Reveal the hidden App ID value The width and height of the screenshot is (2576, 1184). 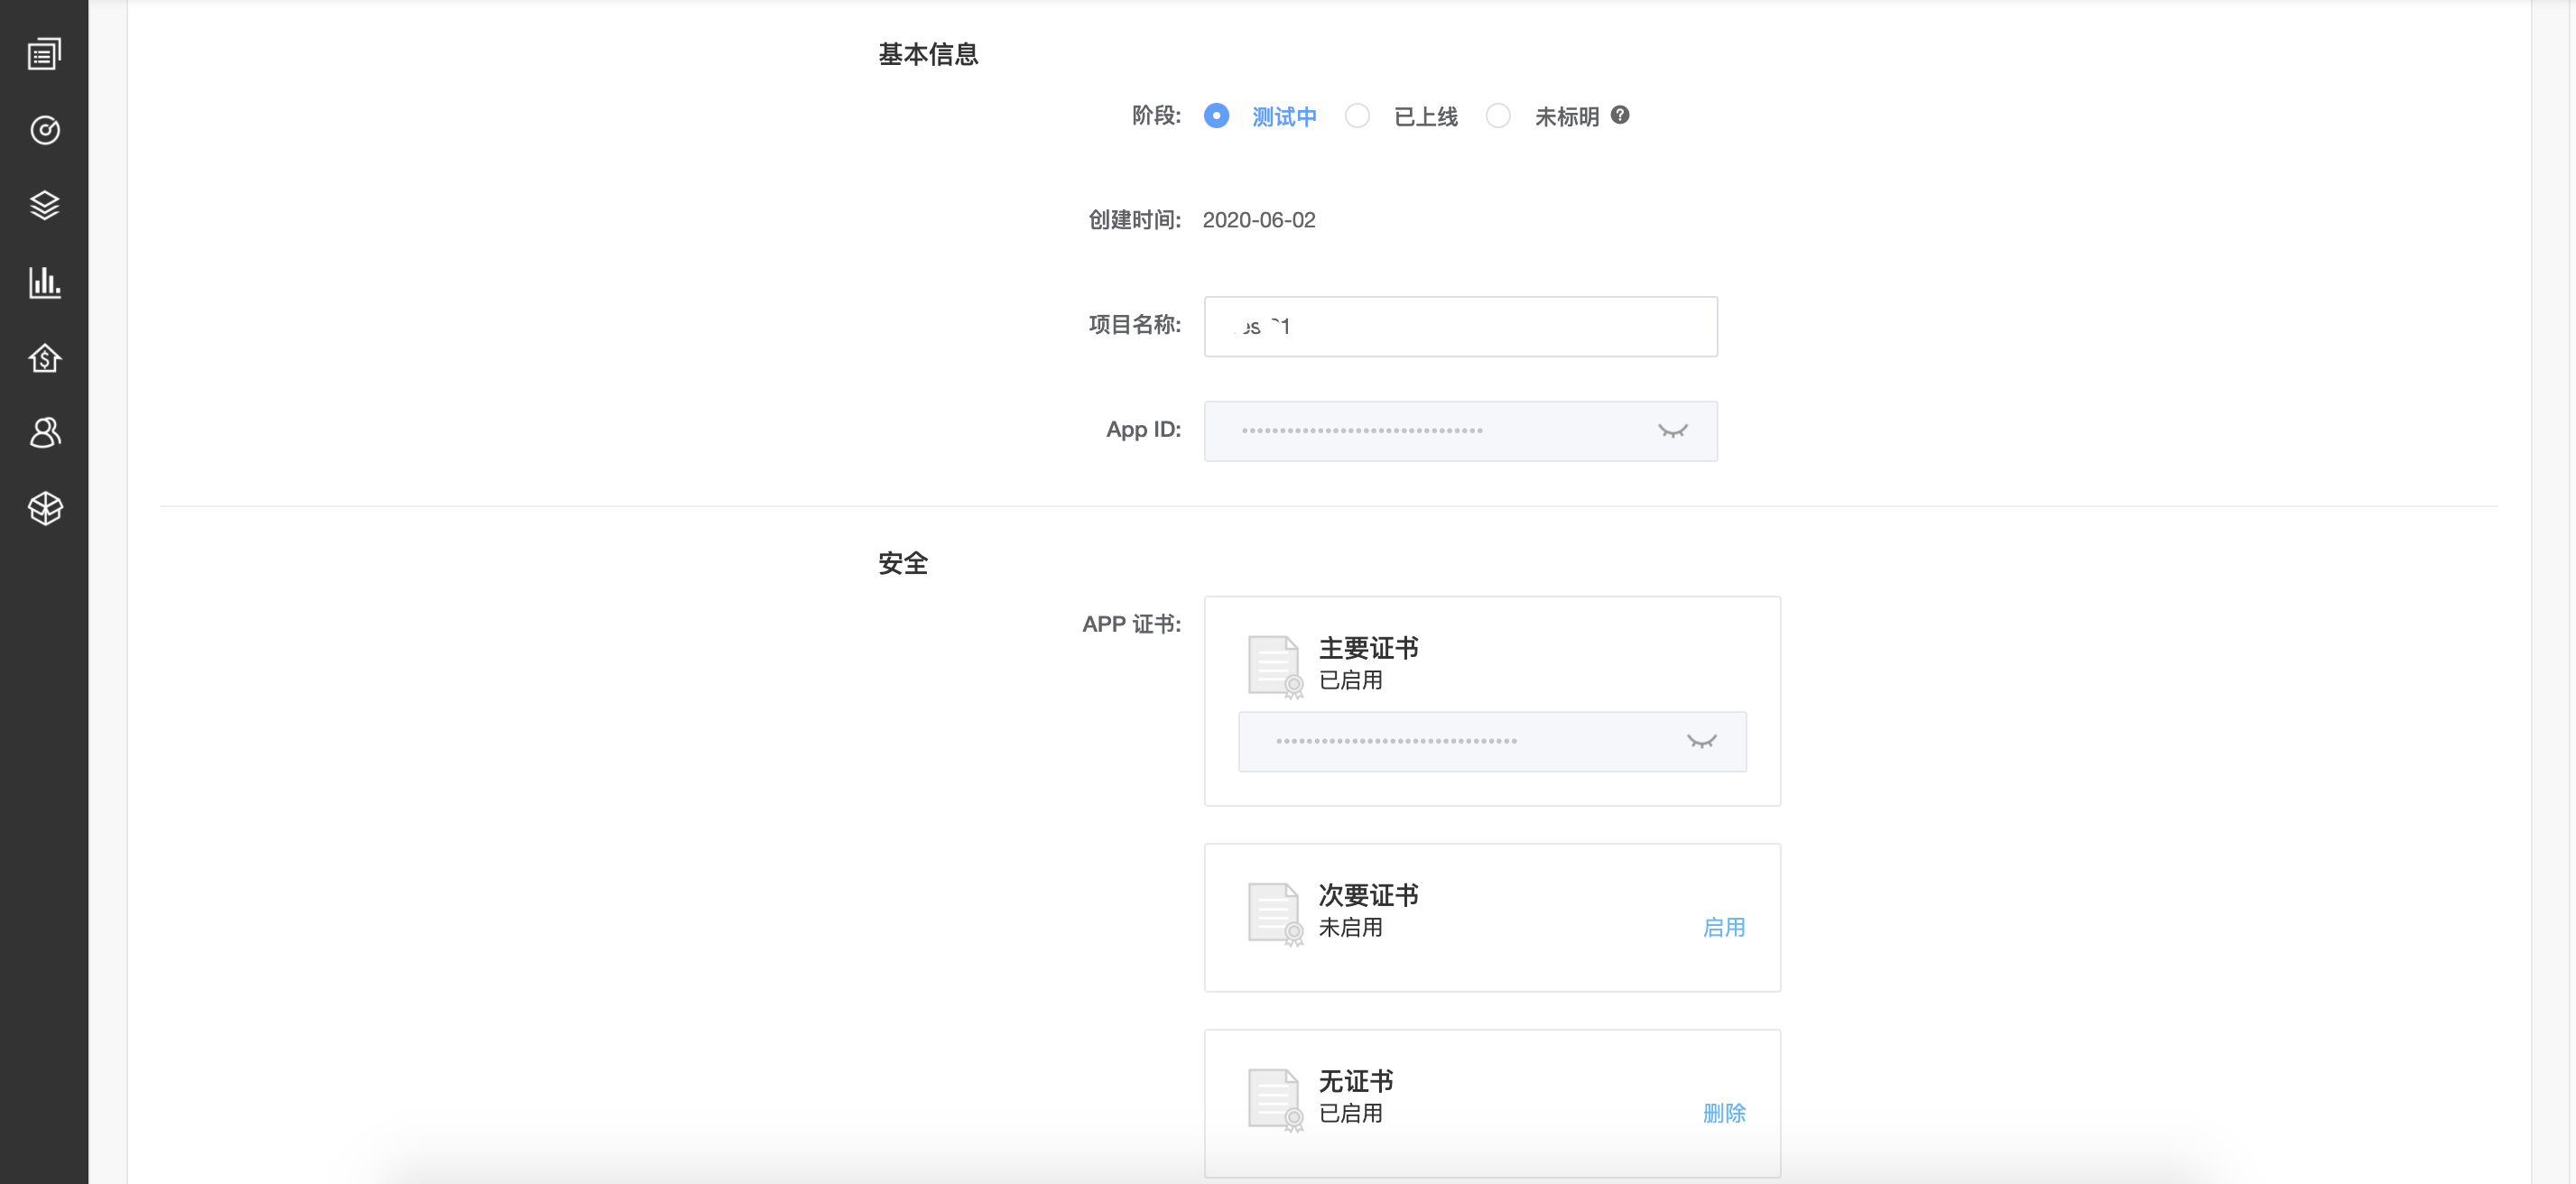(1672, 431)
